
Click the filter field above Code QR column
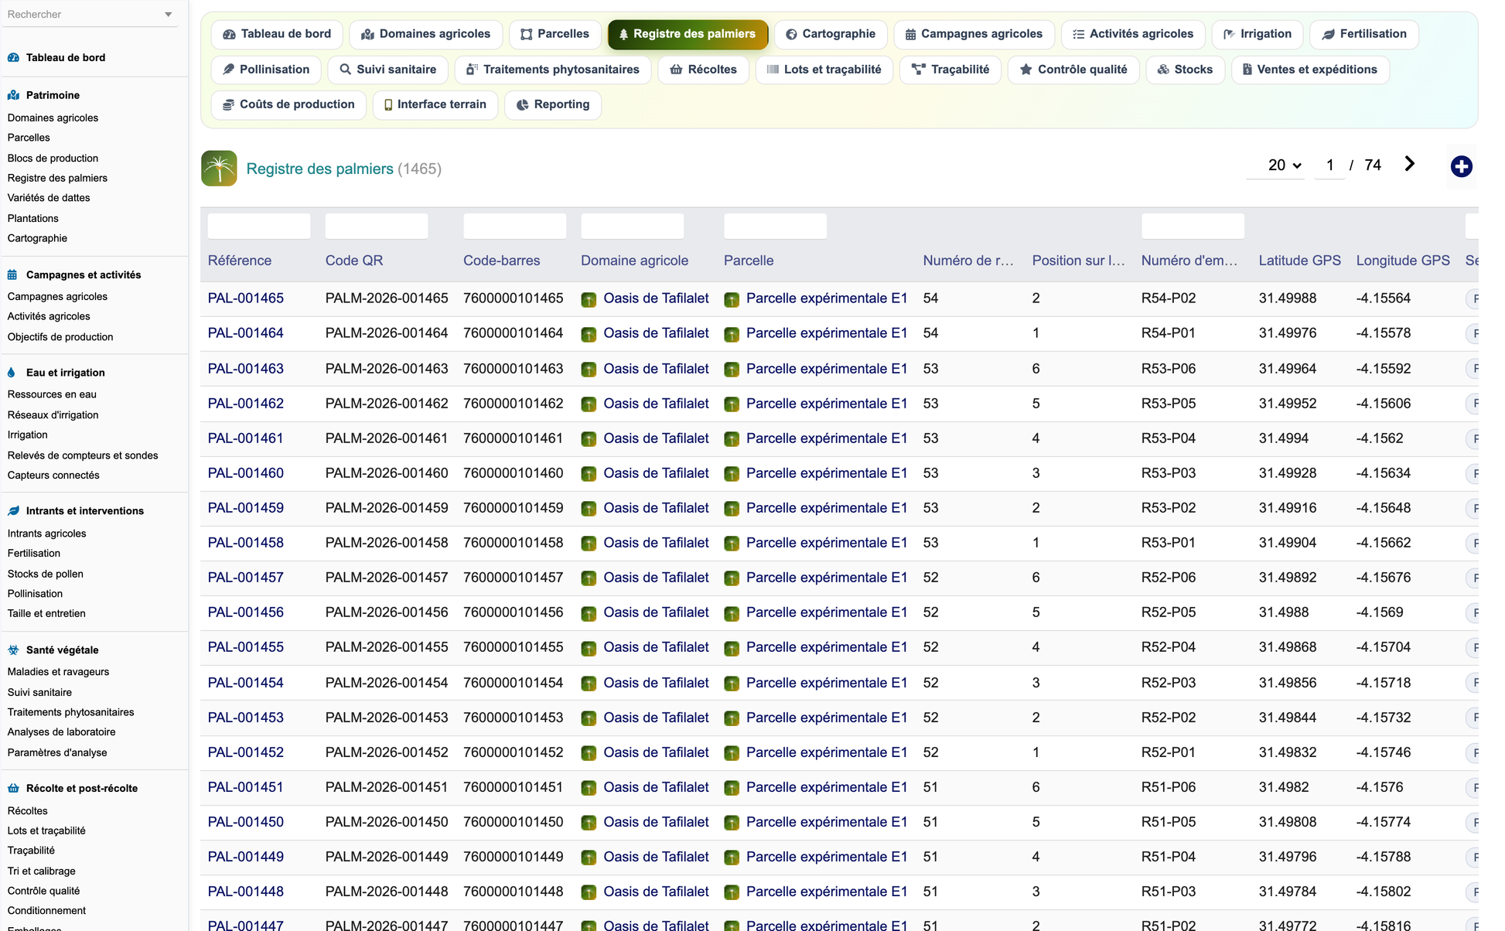(377, 226)
